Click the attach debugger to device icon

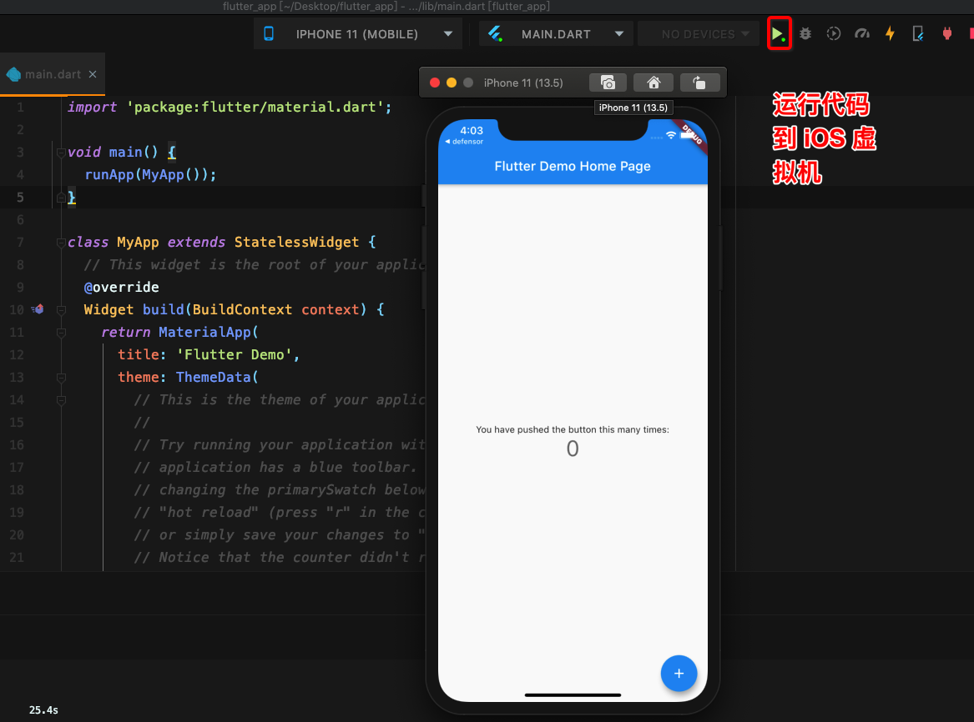click(x=918, y=34)
